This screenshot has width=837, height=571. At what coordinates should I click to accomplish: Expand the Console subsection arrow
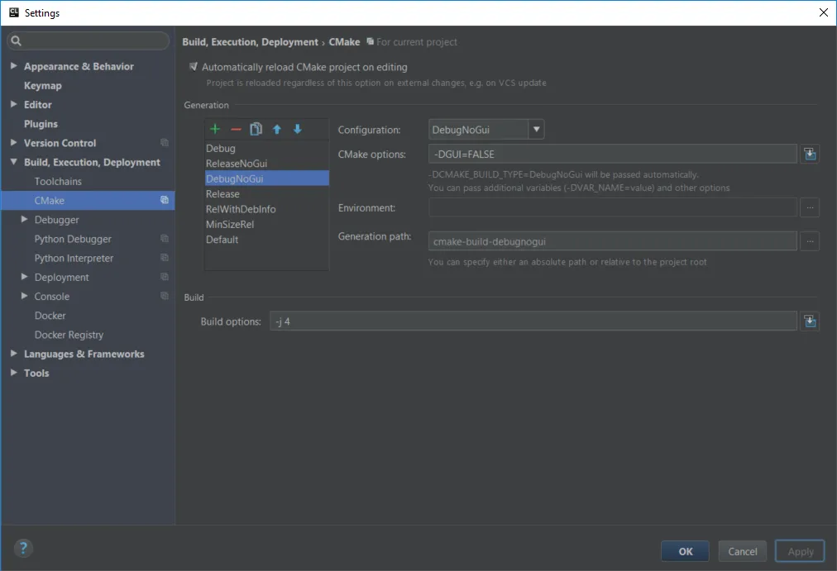(24, 296)
